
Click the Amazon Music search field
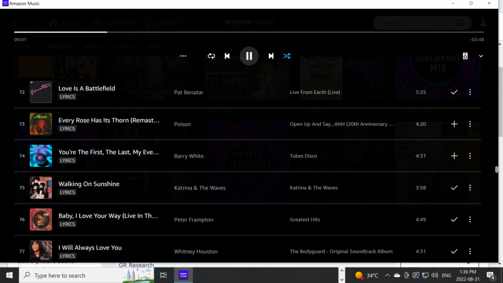(x=422, y=23)
